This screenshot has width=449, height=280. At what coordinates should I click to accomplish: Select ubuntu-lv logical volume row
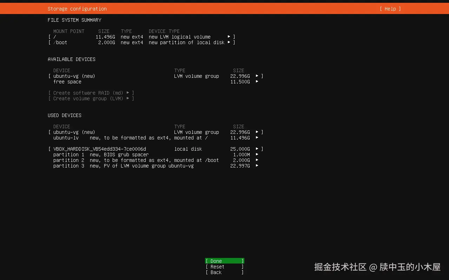point(156,138)
